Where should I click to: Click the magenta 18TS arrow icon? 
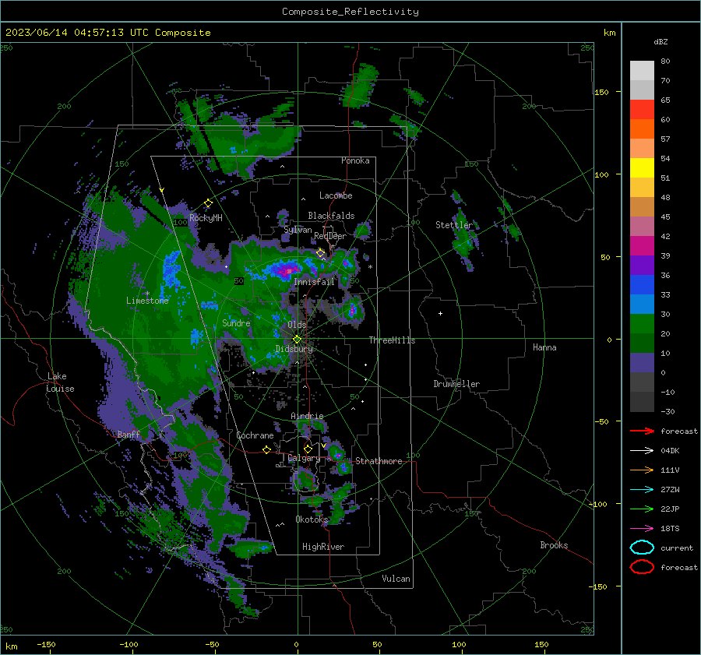click(642, 529)
